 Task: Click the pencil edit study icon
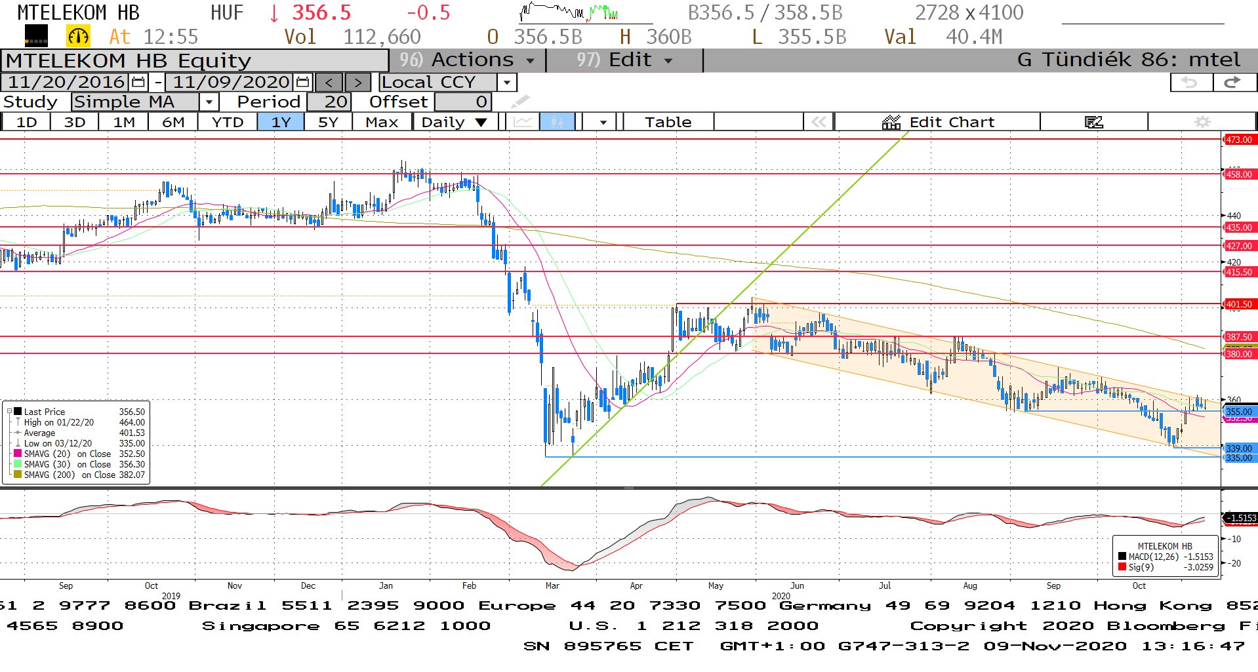[519, 102]
